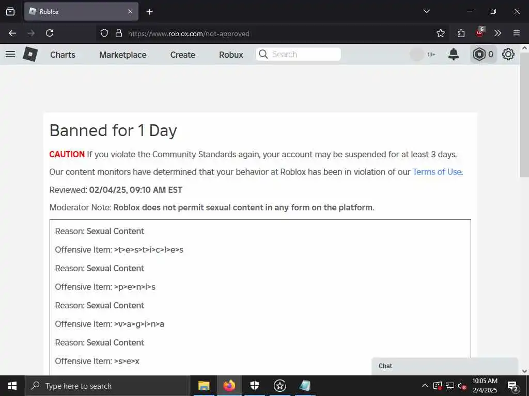Open the notepad-like taskbar app
The width and height of the screenshot is (529, 396).
305,386
